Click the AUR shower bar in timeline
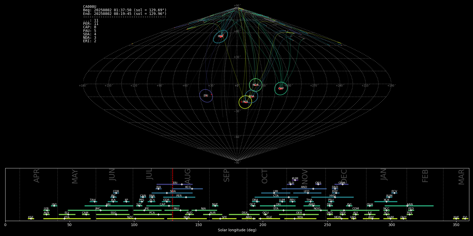The image size is (473, 236). coord(213,214)
